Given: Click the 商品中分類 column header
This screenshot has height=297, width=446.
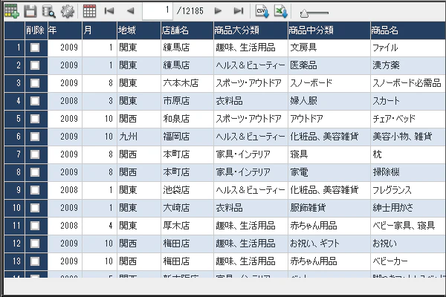Looking at the screenshot, I should click(329, 30).
